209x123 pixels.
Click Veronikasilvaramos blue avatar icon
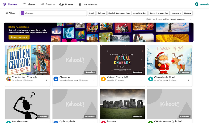[x=56, y=79]
